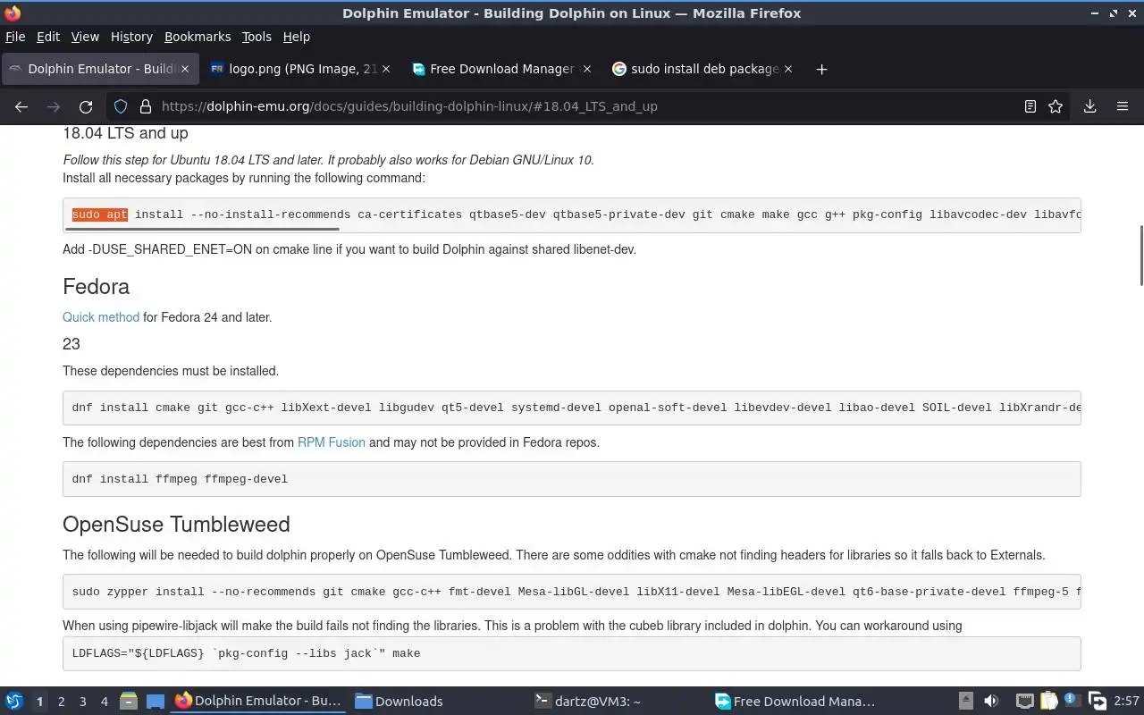1144x715 pixels.
Task: Click the dnf install cmake git command
Action: [572, 408]
